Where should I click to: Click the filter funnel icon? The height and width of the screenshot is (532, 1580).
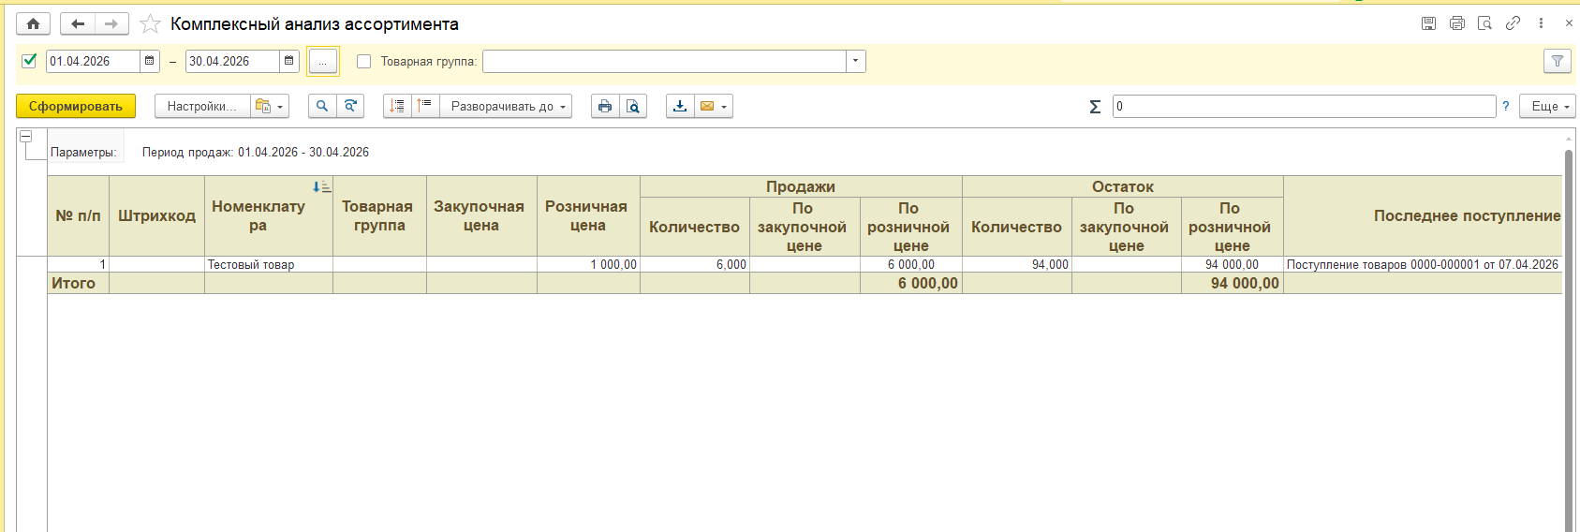coord(1557,61)
